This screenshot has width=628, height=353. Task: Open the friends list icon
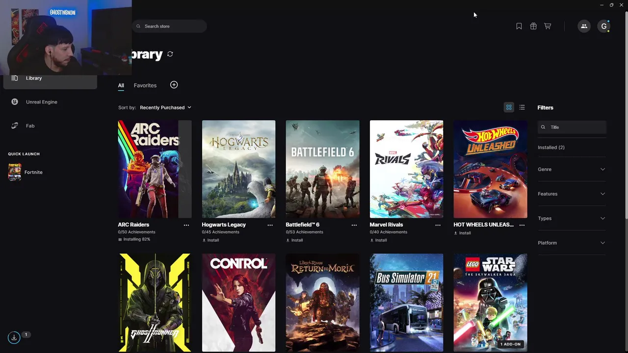[x=584, y=26]
